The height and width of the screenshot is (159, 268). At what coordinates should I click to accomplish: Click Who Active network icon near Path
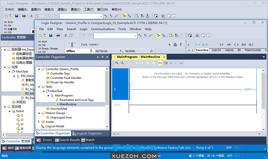pos(175,45)
